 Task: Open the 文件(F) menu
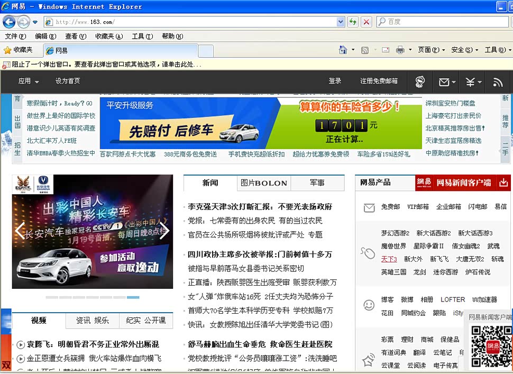pos(15,37)
